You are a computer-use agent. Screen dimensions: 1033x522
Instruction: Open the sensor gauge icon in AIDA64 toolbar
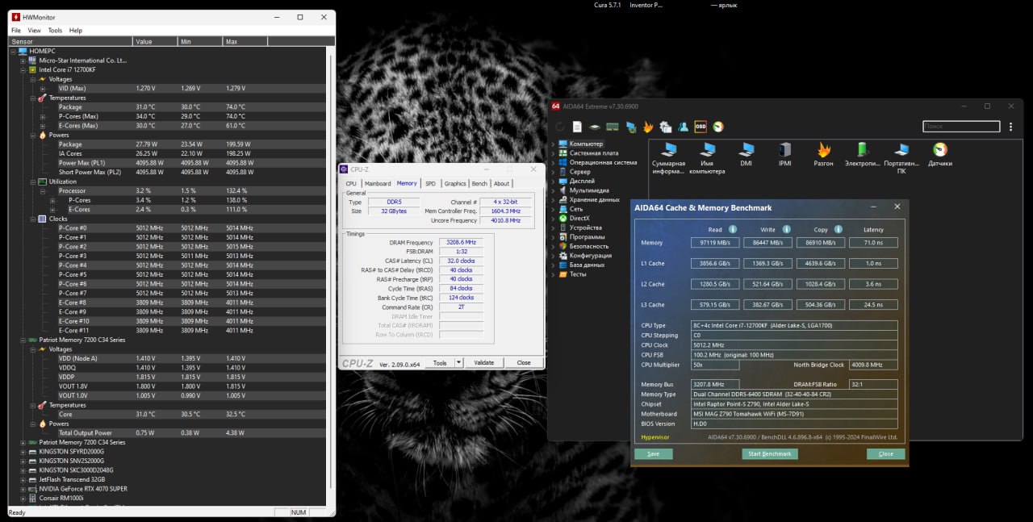(x=717, y=127)
